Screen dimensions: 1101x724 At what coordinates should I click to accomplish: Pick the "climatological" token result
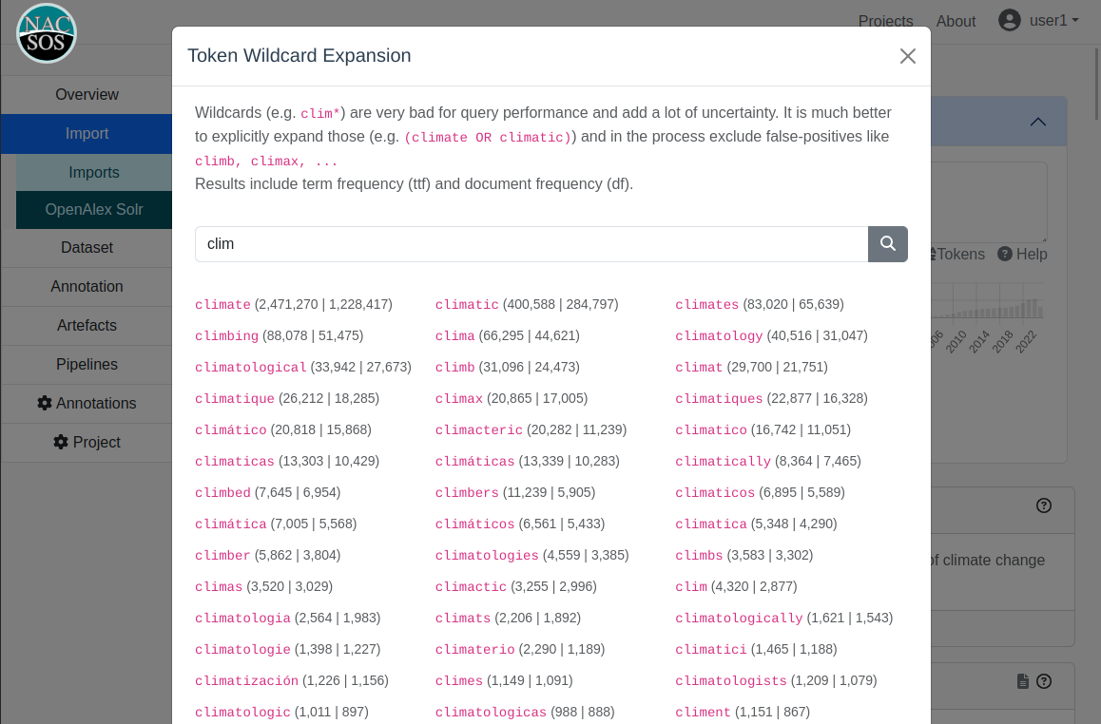251,368
